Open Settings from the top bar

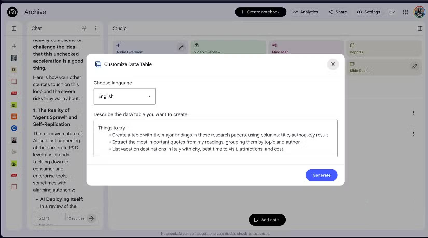[x=369, y=12]
